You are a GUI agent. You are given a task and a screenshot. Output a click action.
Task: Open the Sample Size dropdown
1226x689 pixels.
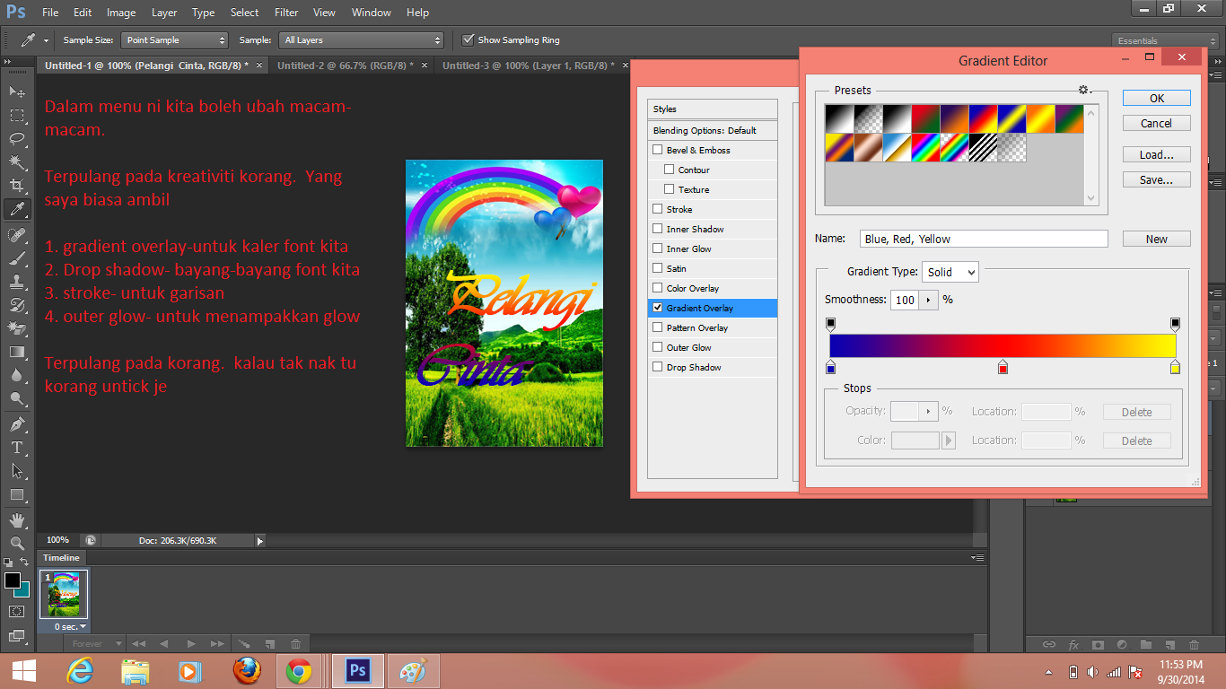click(174, 39)
